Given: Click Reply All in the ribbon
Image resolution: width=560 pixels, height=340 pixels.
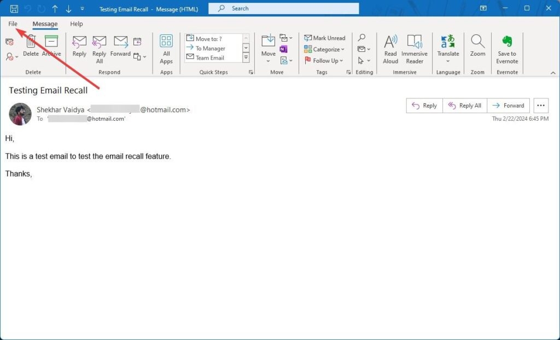Looking at the screenshot, I should [x=100, y=49].
